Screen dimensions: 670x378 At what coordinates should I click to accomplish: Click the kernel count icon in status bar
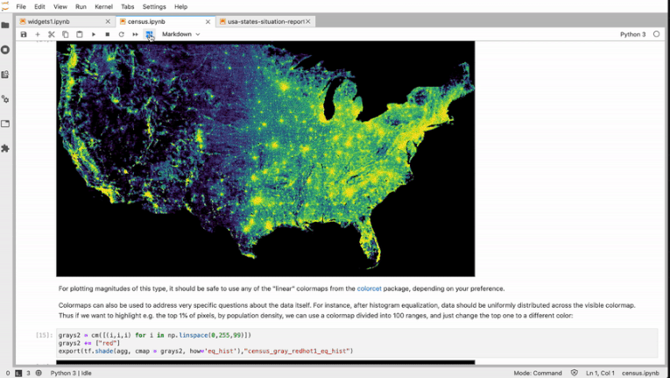pyautogui.click(x=39, y=374)
